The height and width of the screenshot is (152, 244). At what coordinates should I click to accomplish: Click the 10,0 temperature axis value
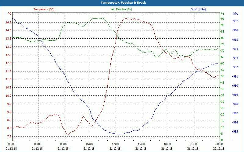9,96
